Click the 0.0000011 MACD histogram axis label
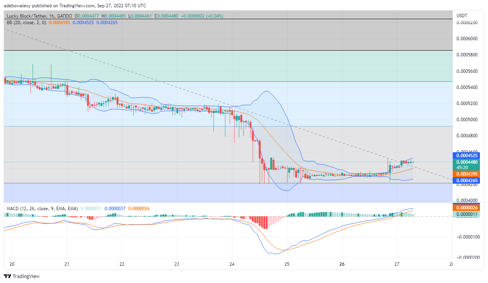Viewport: 488px width, 283px height. click(467, 214)
